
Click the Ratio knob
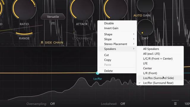(x=24, y=9)
